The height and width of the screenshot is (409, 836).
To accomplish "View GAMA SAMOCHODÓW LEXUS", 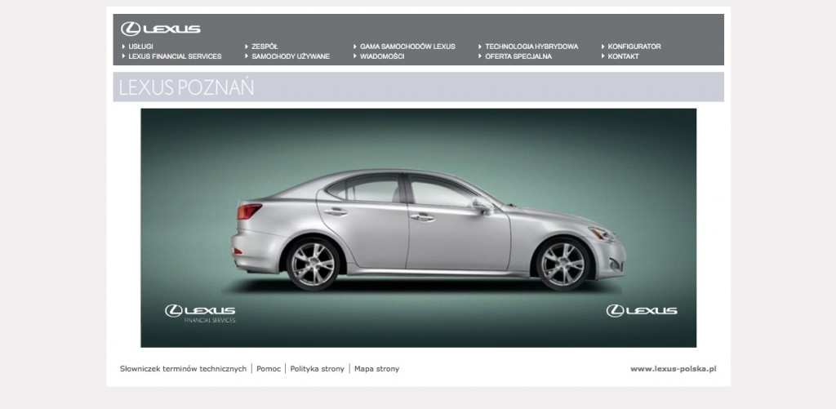I will [407, 47].
